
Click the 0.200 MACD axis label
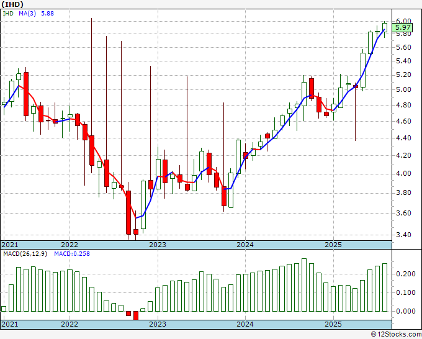click(406, 274)
